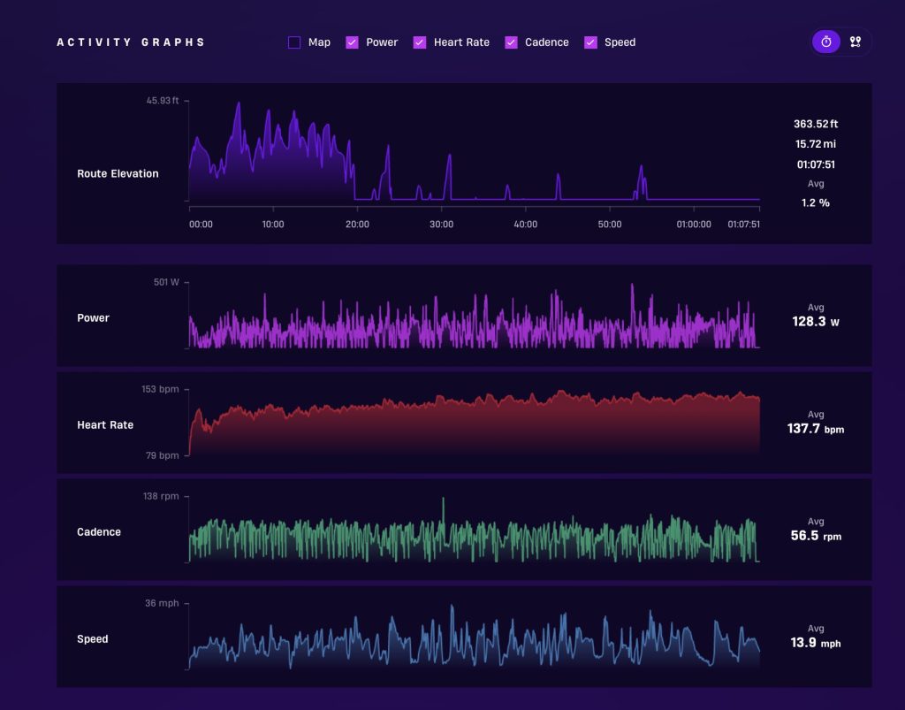Click the 501 W power axis label

[x=166, y=282]
